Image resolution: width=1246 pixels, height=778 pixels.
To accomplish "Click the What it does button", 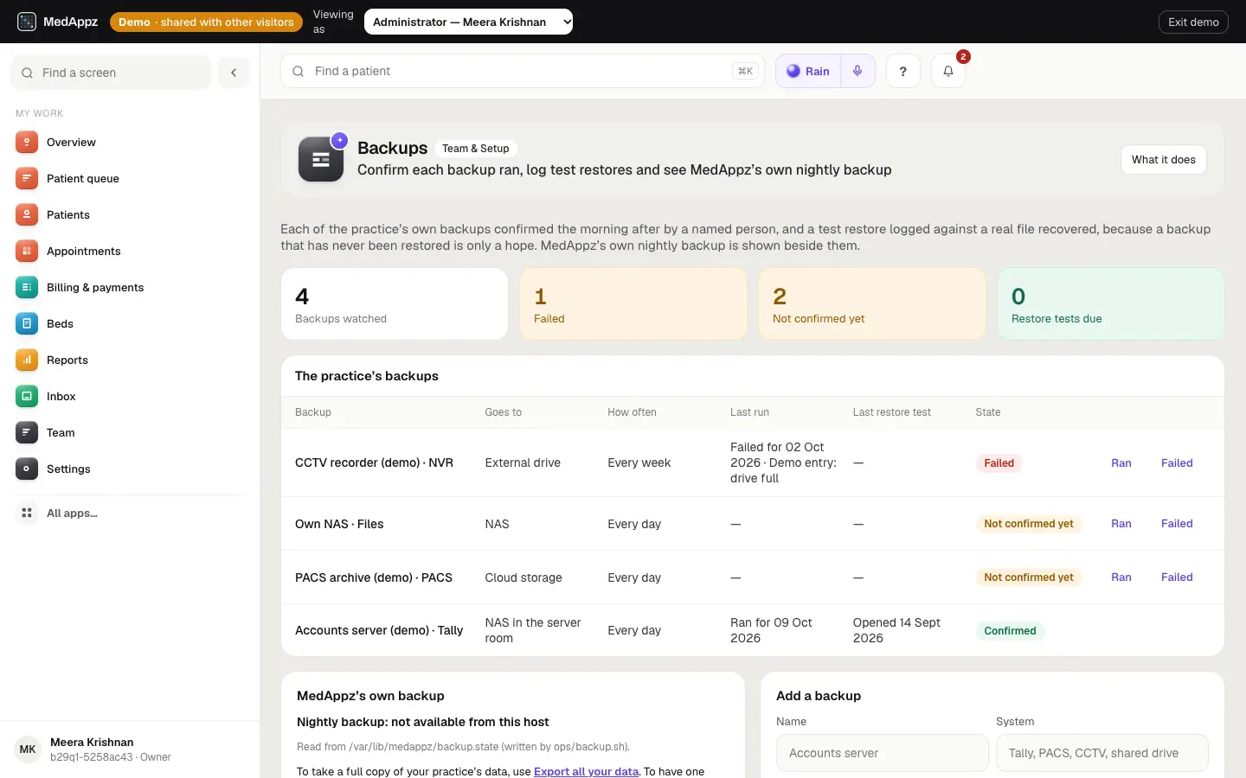I will point(1163,159).
